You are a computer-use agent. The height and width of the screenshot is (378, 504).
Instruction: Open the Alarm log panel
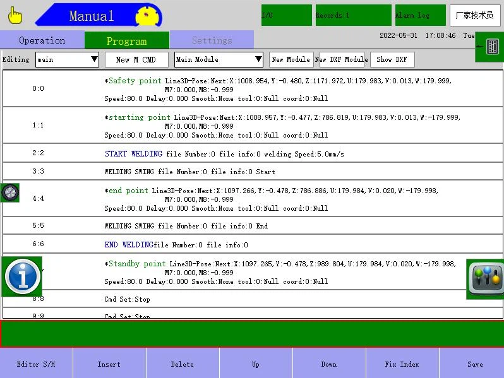(x=420, y=15)
